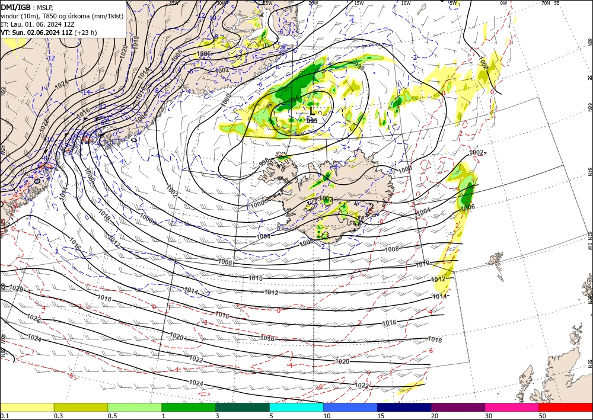Click the legend scale value "30"
Screen dimensions: 593x420
(x=489, y=416)
